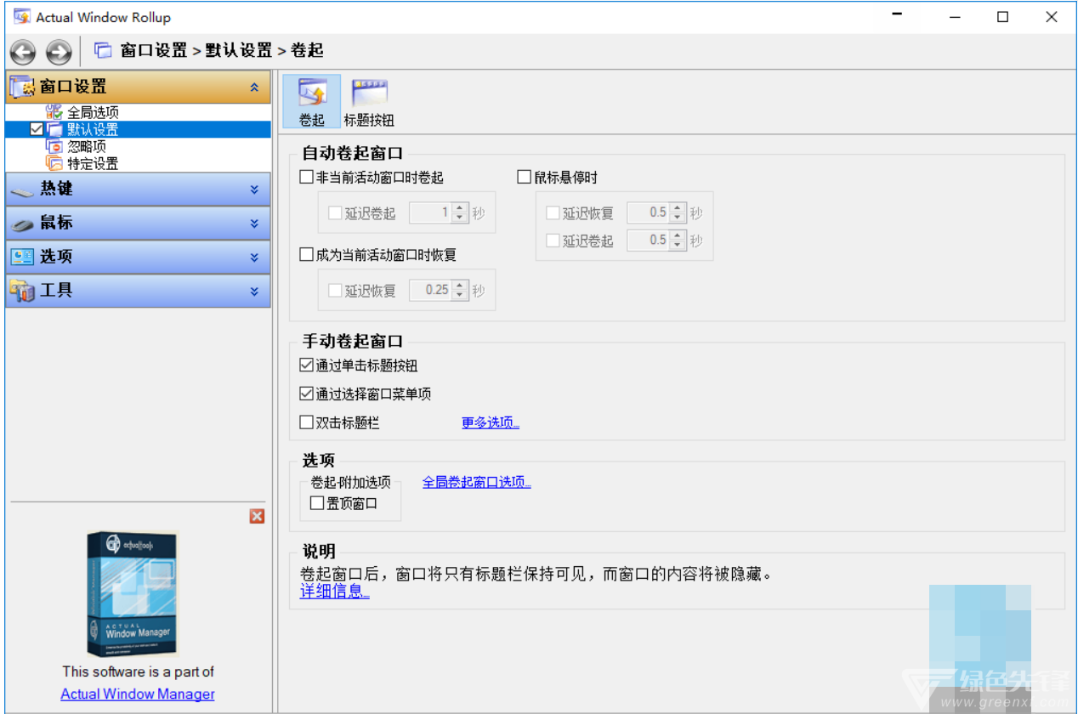The width and height of the screenshot is (1078, 714).
Task: Open the 更多选项 link
Action: coord(490,422)
